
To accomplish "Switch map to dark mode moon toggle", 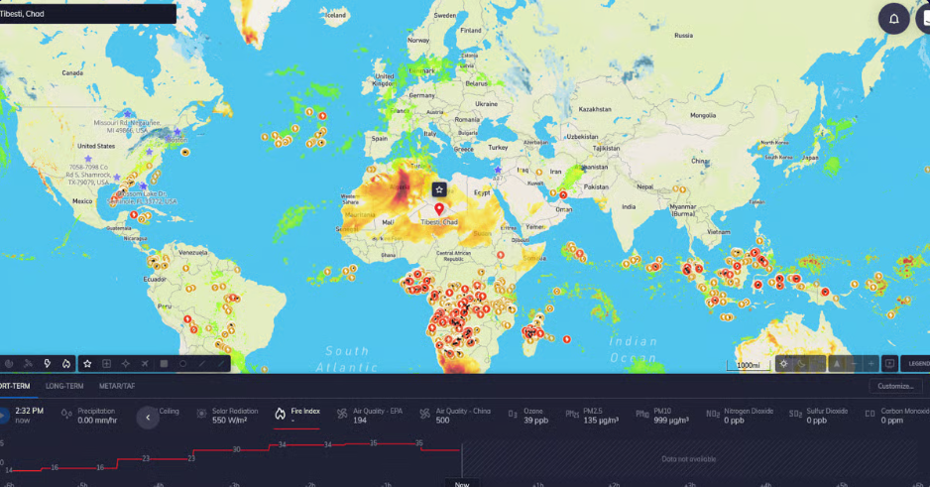I will point(801,364).
